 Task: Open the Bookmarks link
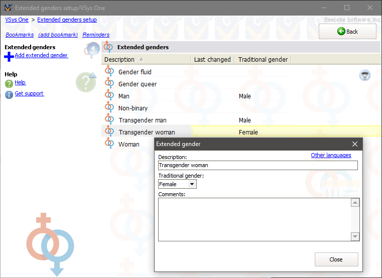point(20,35)
